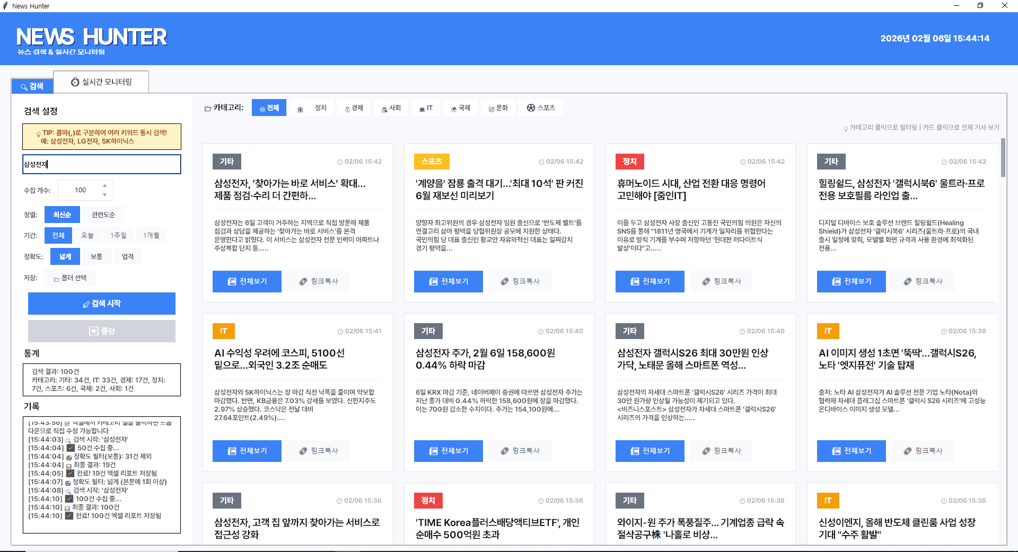
Task: Filter news by 국제 category
Action: coord(460,108)
